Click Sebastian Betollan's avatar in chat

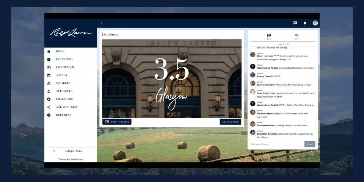pos(253,132)
